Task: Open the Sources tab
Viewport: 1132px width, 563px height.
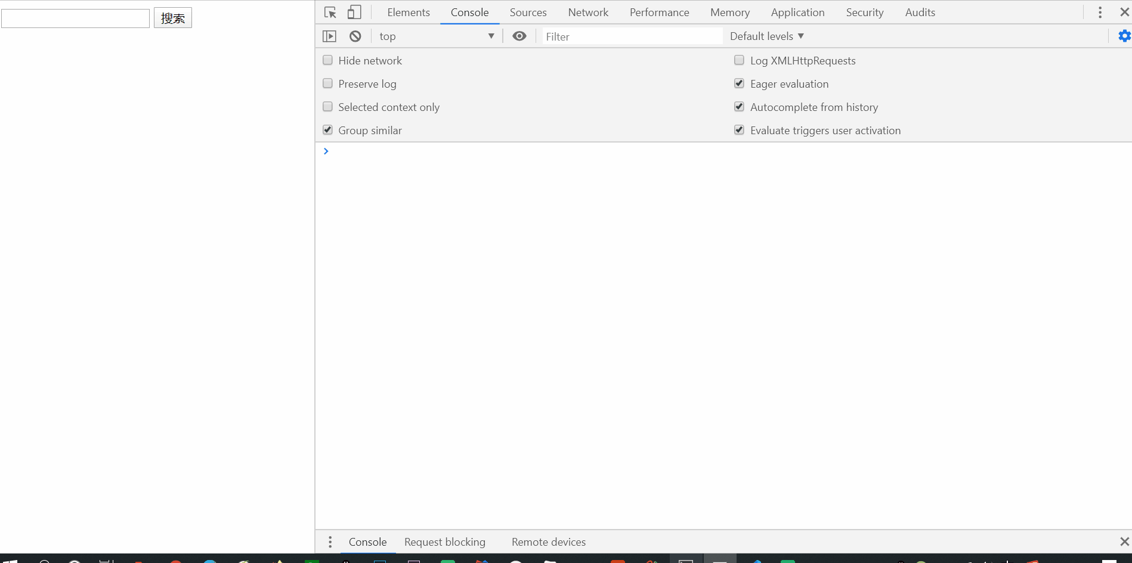Action: 528,13
